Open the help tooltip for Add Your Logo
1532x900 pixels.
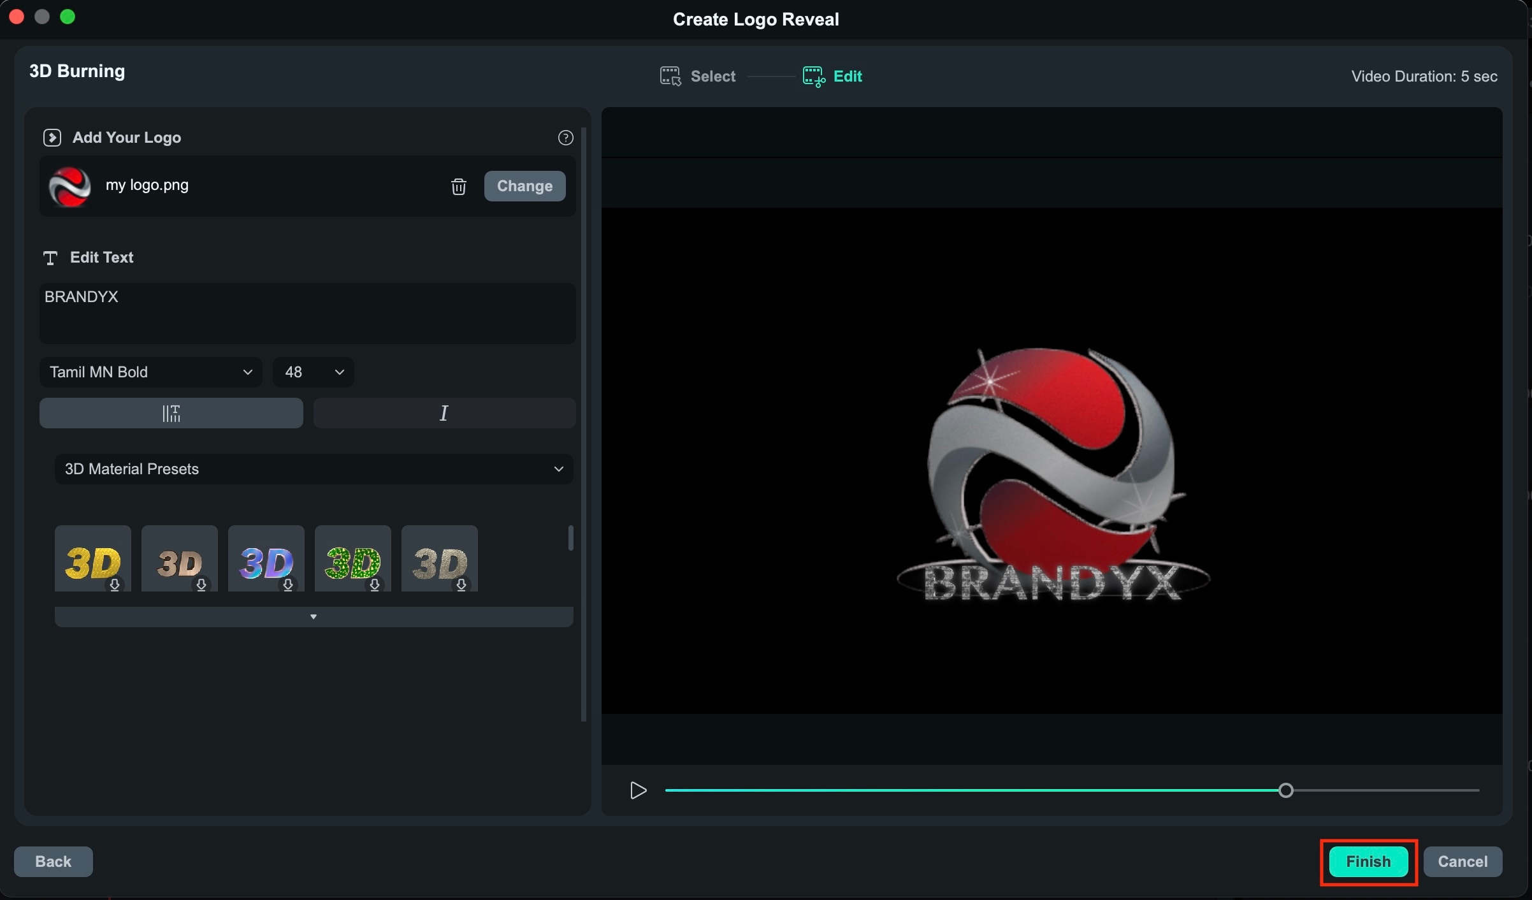click(x=565, y=137)
